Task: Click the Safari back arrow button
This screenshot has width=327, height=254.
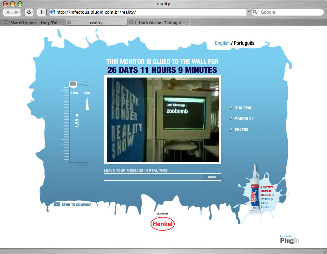Action: click(7, 12)
